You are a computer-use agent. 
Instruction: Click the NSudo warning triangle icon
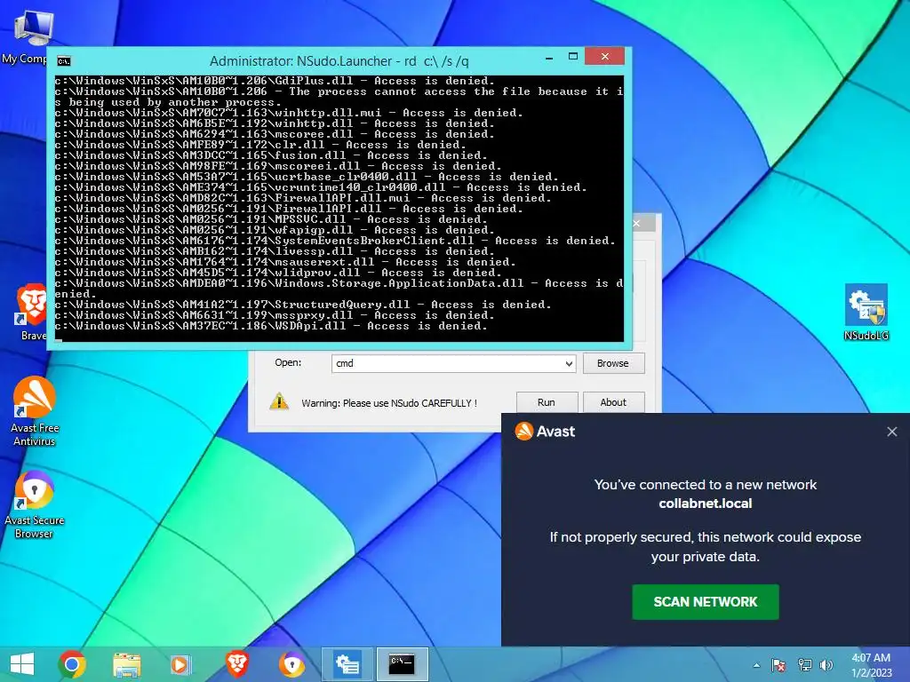pos(279,401)
